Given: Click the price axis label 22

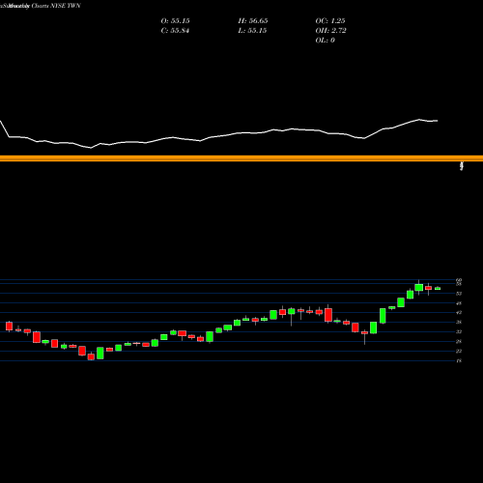Looking at the screenshot, I should point(459,351).
